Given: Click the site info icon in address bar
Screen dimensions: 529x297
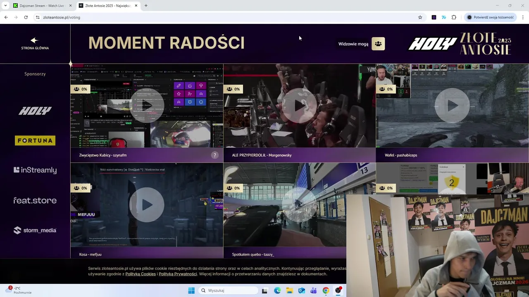Looking at the screenshot, I should click(38, 17).
